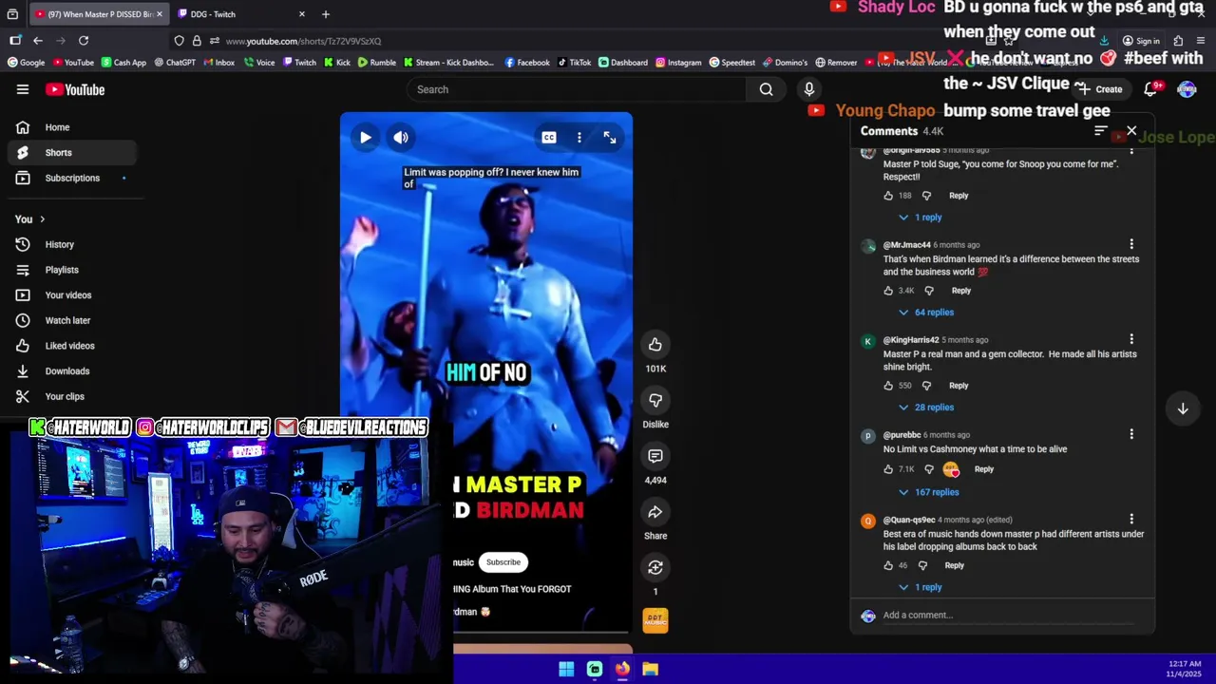Go to next Short with down arrow
The height and width of the screenshot is (684, 1216).
[1183, 408]
